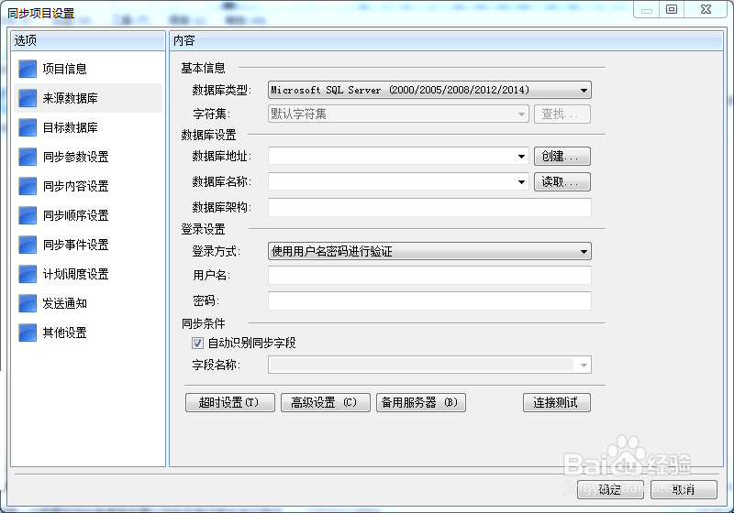Click the blue icon beside 同步事件设置

(28, 245)
